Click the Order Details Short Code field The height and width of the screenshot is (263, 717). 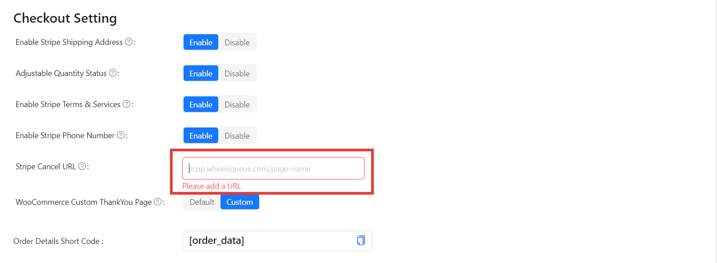tap(267, 241)
